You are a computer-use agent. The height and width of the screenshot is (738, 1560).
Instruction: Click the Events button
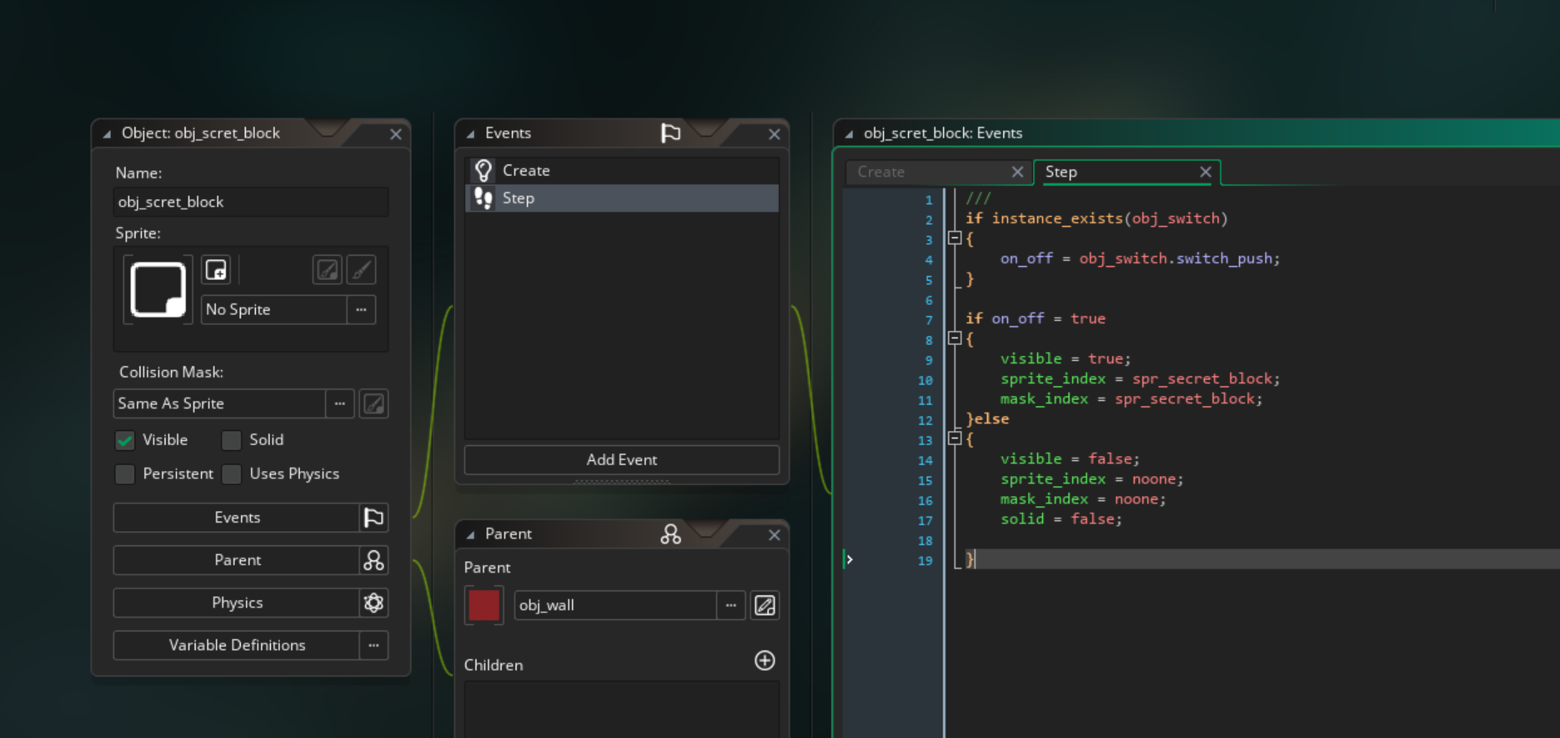tap(236, 518)
